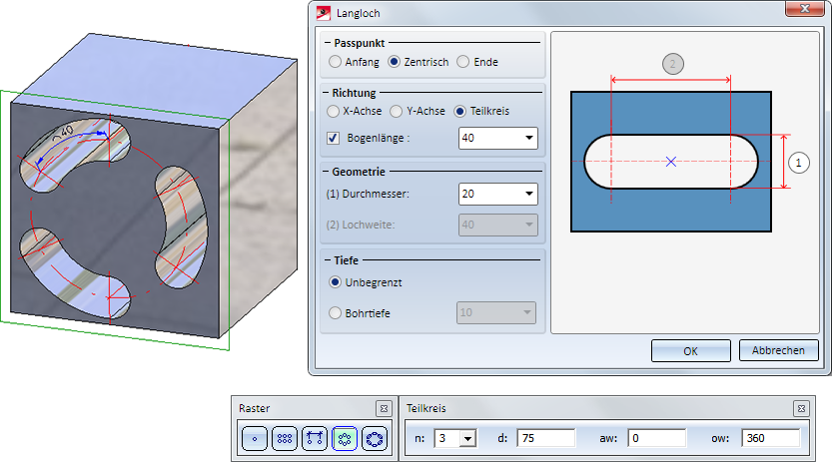Click the circled 2 marker in preview

673,64
